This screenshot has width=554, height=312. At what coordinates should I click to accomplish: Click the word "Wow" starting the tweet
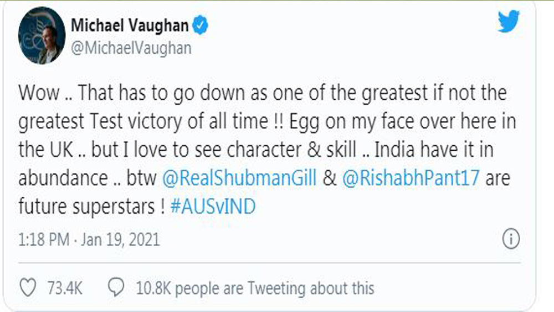pyautogui.click(x=38, y=93)
